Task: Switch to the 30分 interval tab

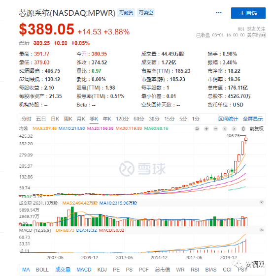Action: tap(154, 119)
